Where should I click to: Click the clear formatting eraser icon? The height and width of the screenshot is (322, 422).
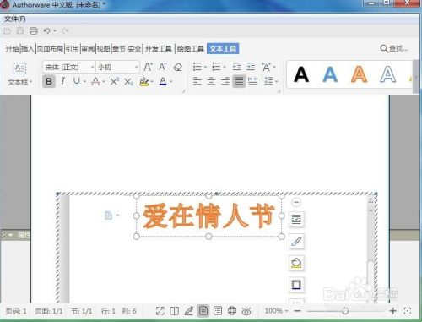pyautogui.click(x=178, y=67)
